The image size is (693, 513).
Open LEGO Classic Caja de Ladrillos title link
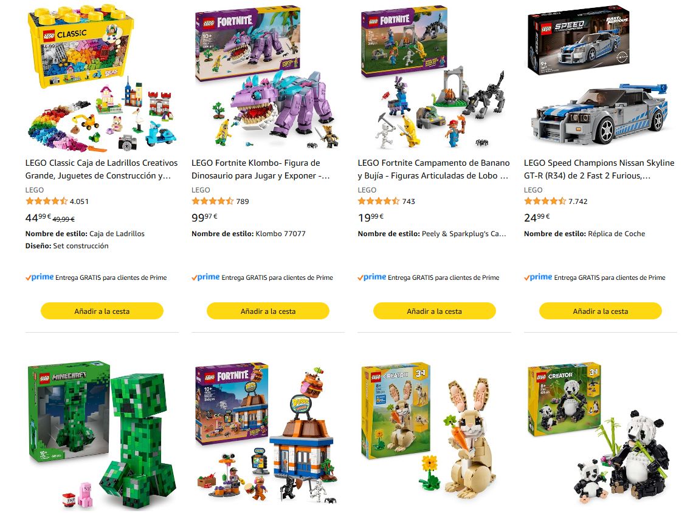pos(102,169)
